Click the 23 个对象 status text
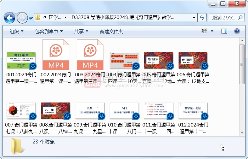 pos(44,142)
